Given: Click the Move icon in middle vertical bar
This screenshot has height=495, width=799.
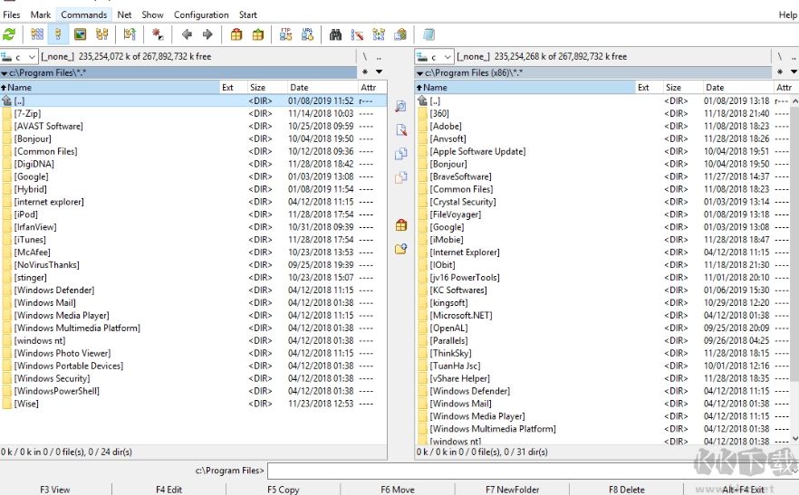Looking at the screenshot, I should pos(401,177).
